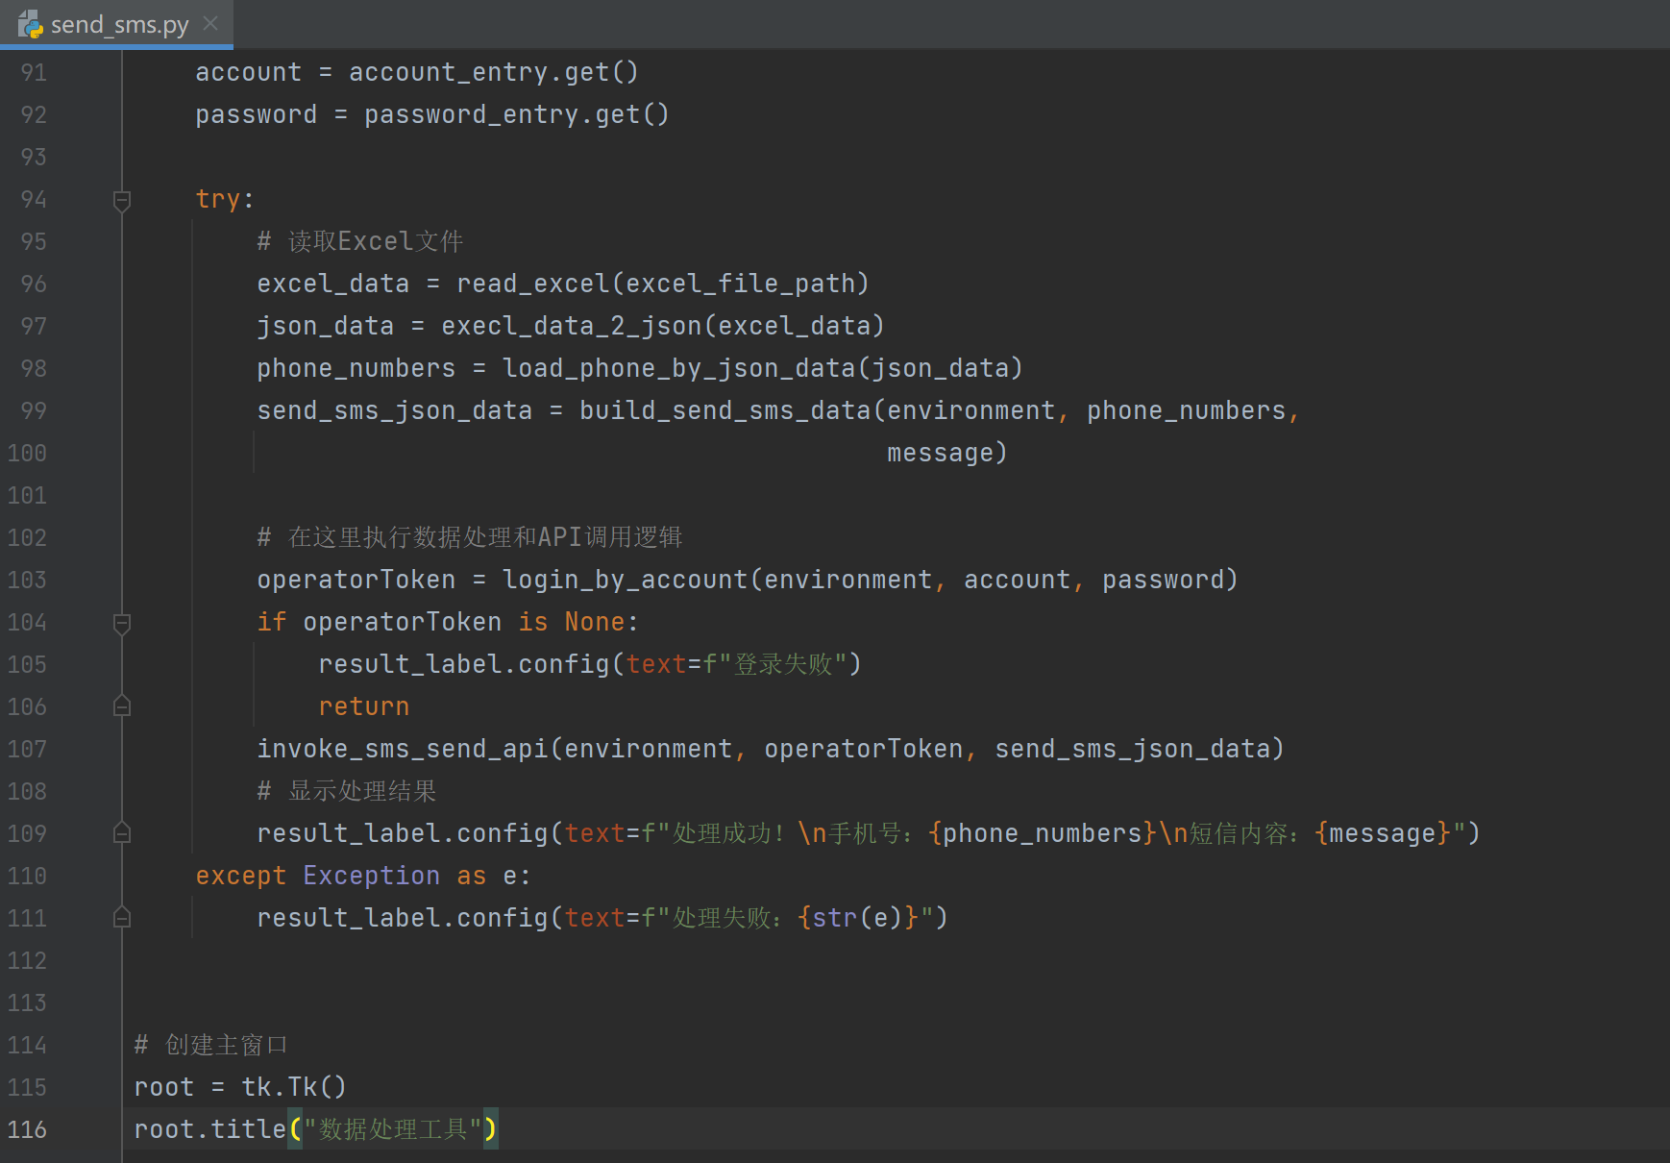This screenshot has width=1670, height=1163.
Task: Click fold end marker at return line 106
Action: pos(122,706)
